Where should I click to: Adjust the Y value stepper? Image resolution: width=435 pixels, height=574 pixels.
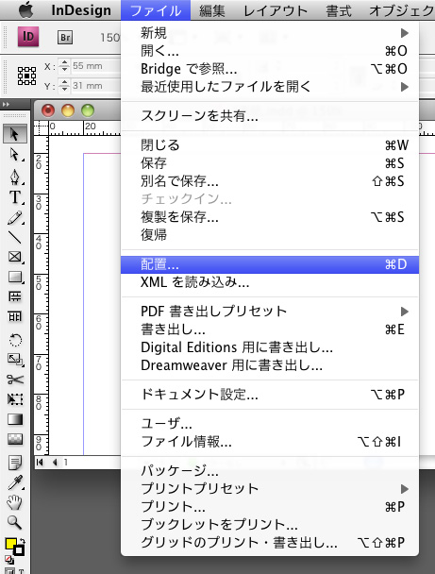coord(64,86)
